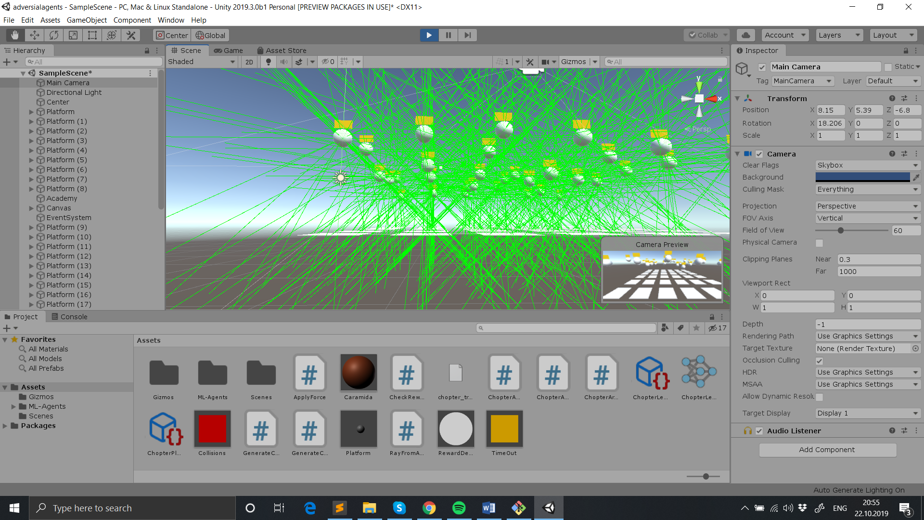Select the Hand tool in the toolbar
This screenshot has width=924, height=520.
[14, 35]
